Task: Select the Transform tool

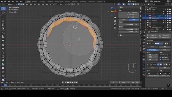Action: click(x=3, y=28)
